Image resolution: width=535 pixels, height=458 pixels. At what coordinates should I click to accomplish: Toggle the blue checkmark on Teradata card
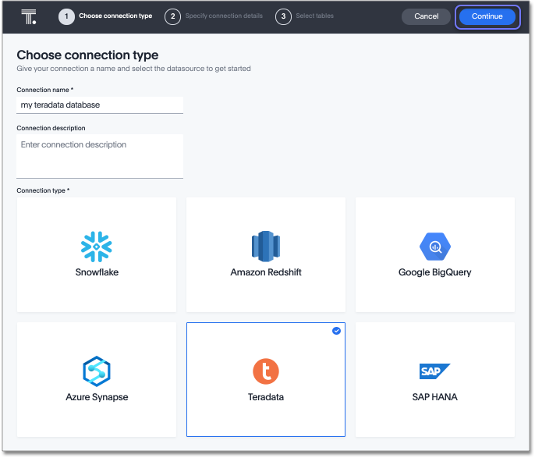336,331
